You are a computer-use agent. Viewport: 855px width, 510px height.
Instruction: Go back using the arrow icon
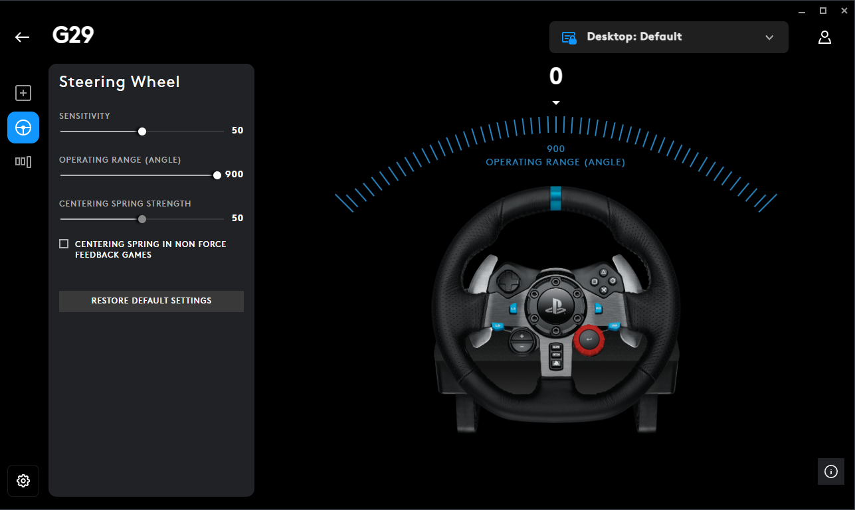point(23,37)
